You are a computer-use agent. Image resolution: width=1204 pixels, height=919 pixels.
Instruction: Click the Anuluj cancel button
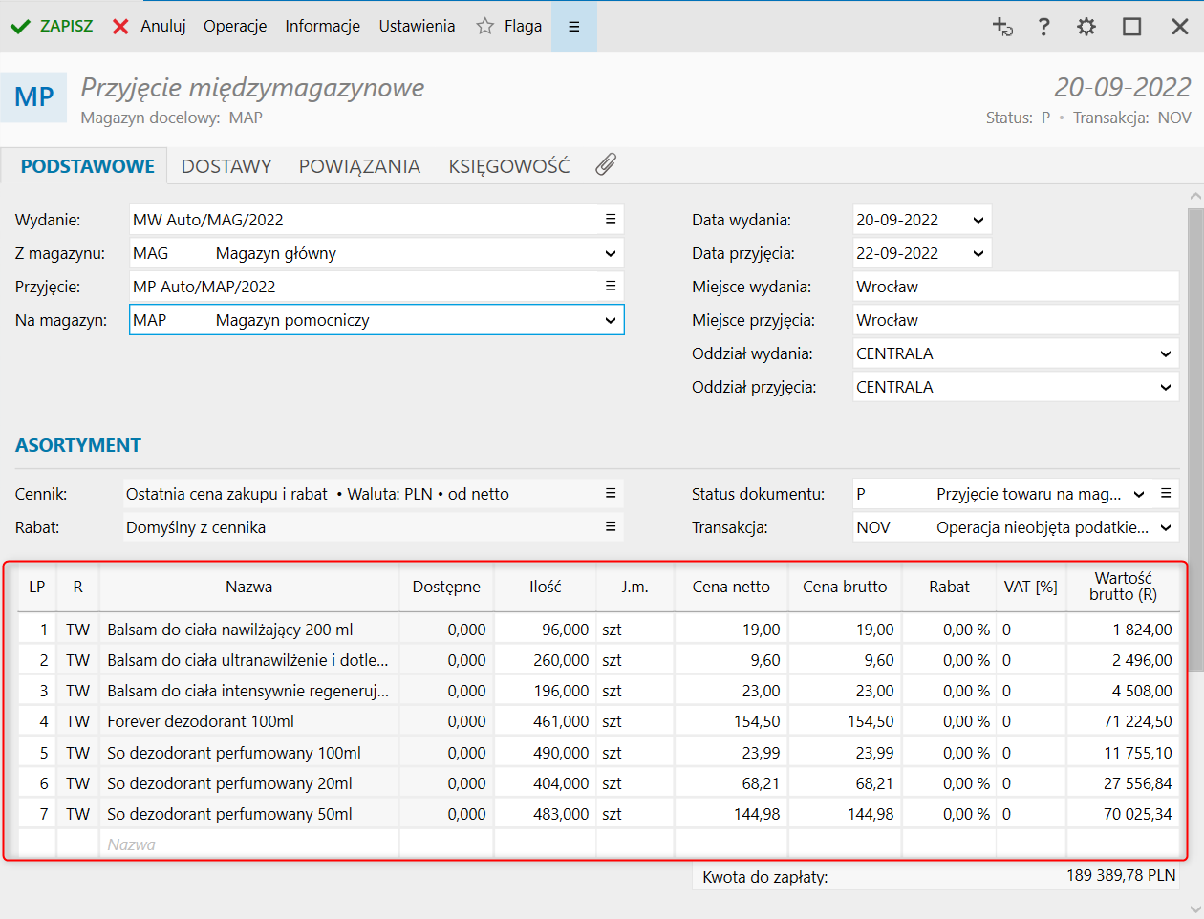pos(149,27)
